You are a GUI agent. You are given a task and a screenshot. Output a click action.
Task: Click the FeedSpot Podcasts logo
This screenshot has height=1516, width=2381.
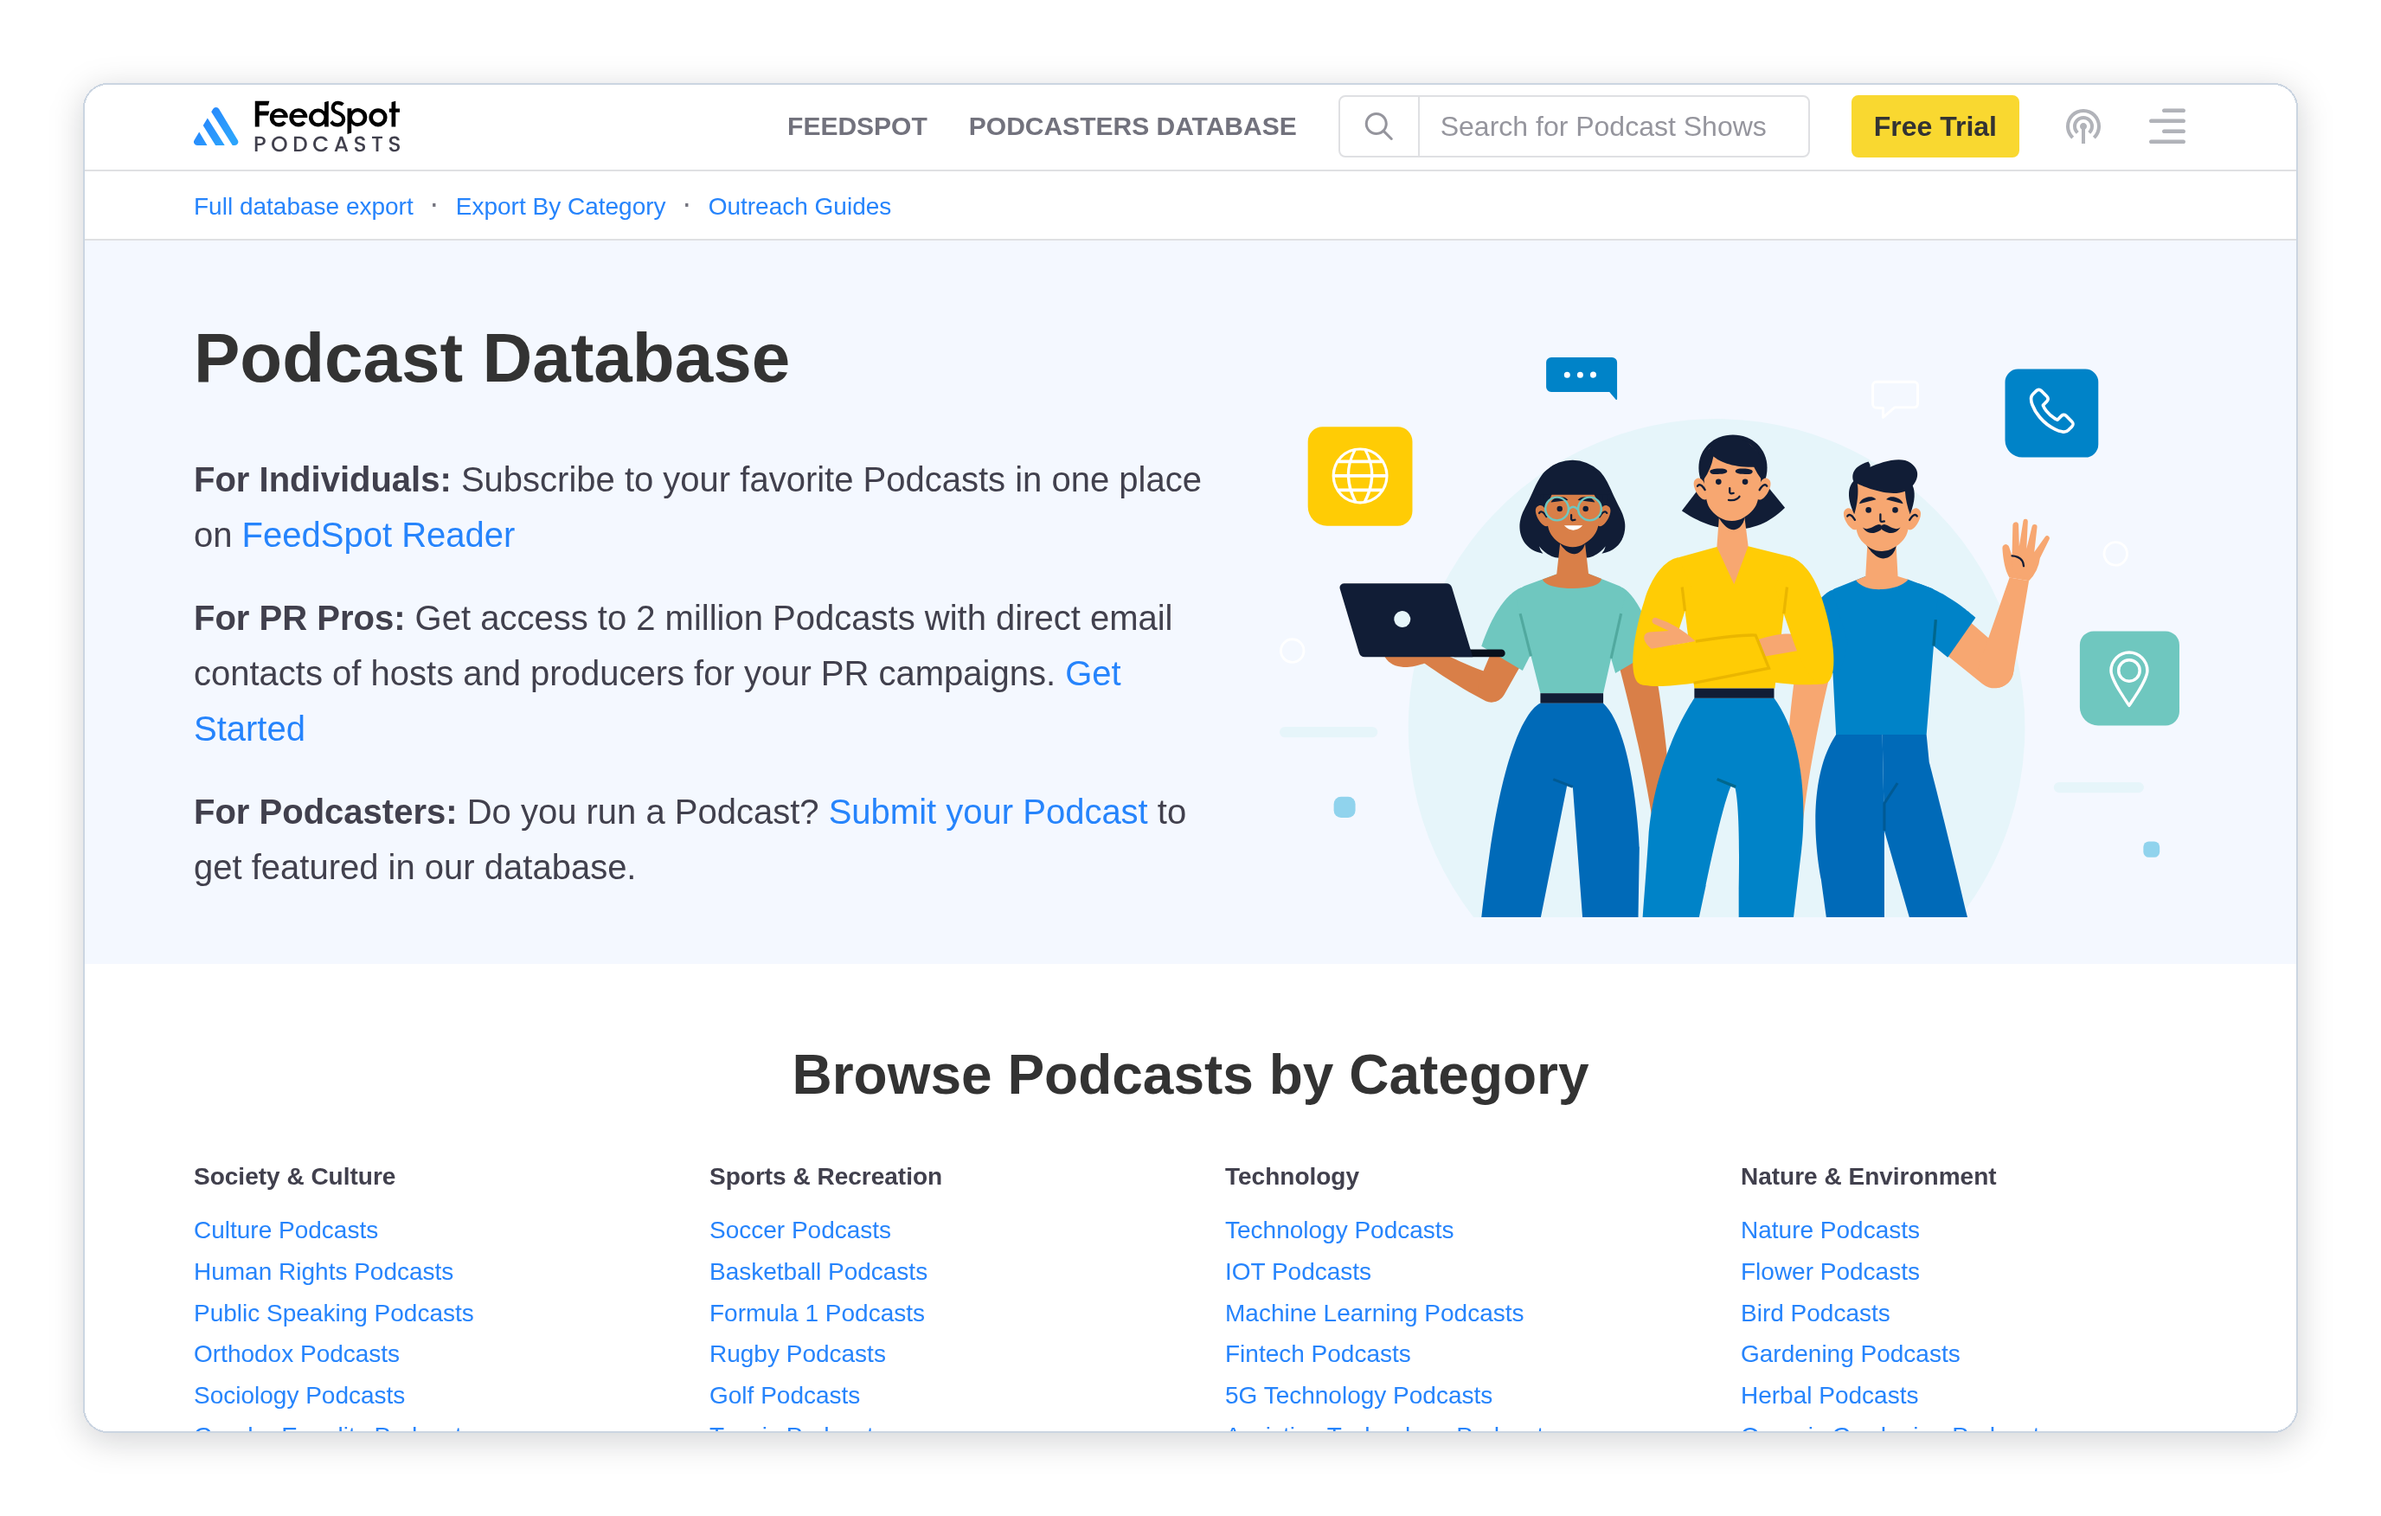297,126
